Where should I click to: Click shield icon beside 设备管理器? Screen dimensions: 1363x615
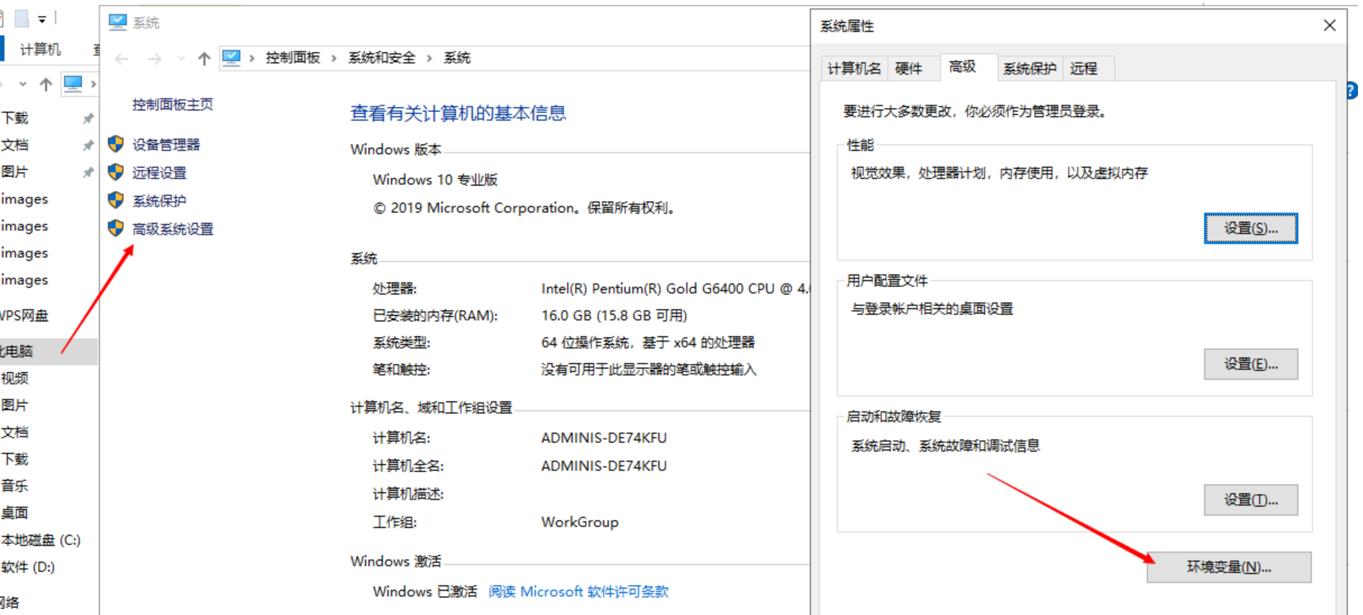116,144
